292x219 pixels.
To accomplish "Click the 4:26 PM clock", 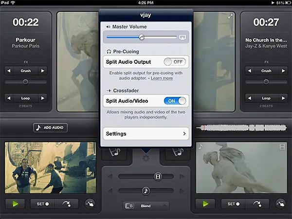I will coord(146,2).
